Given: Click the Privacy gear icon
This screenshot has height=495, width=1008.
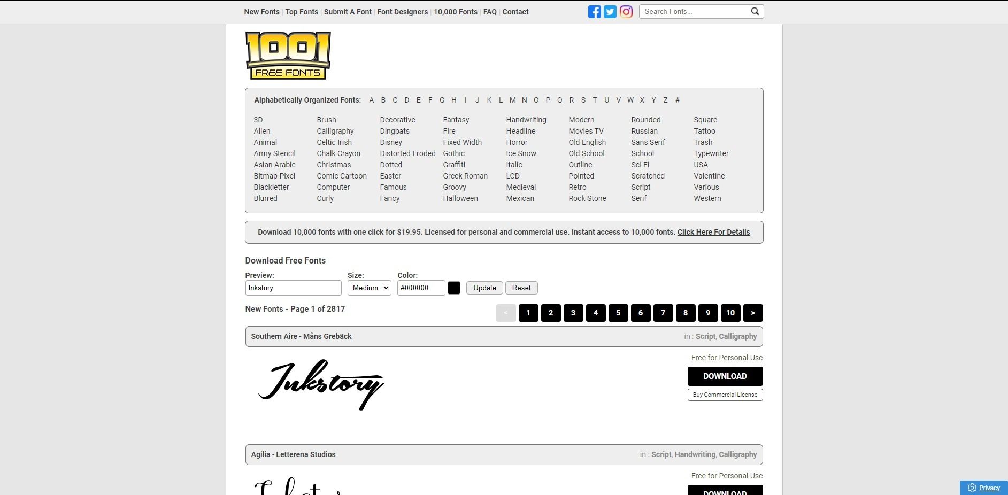Looking at the screenshot, I should 972,488.
